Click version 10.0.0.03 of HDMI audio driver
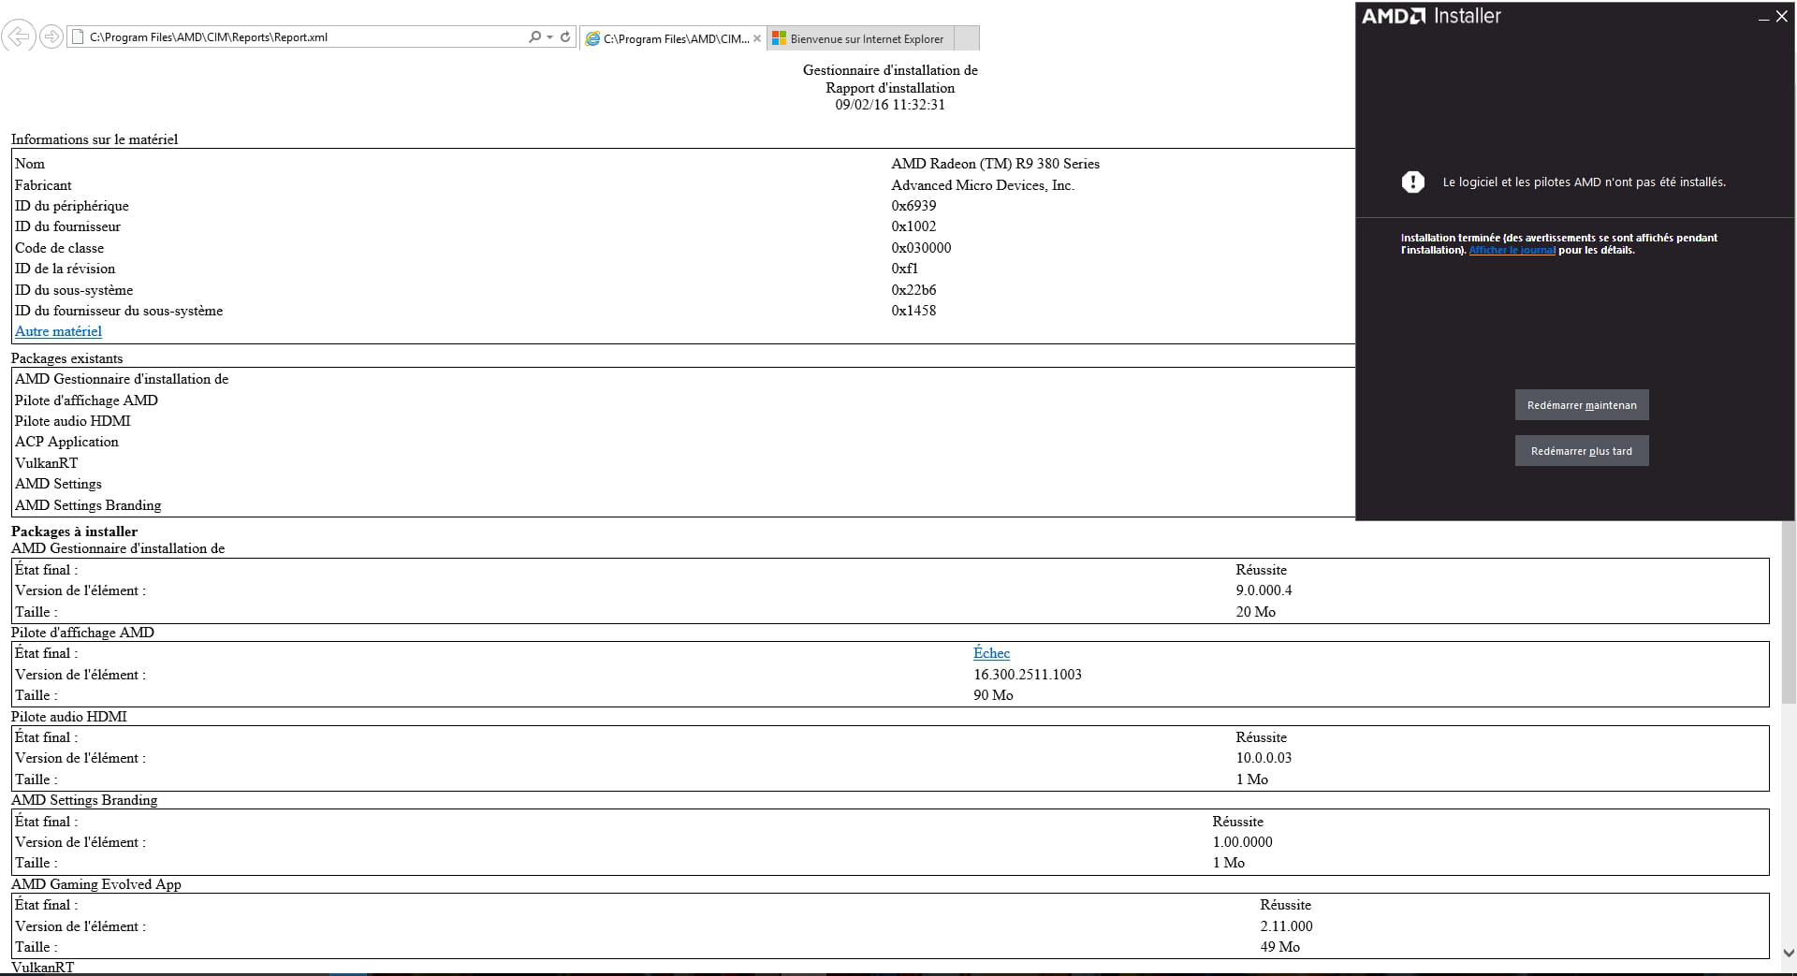 coord(1264,758)
